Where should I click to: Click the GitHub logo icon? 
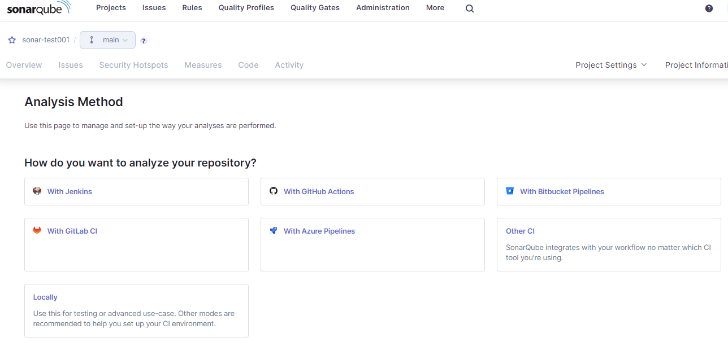(274, 191)
